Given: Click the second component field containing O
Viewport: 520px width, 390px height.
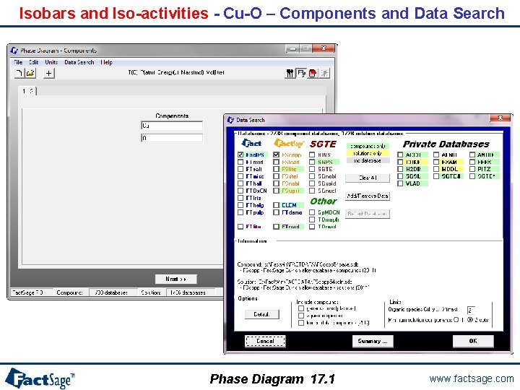Looking at the screenshot, I should click(172, 138).
